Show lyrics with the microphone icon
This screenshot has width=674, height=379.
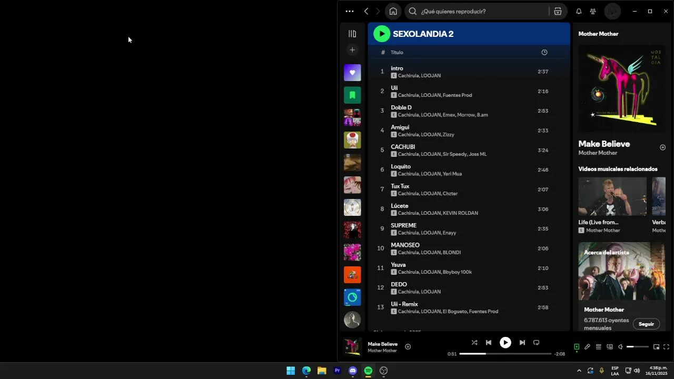click(x=587, y=347)
